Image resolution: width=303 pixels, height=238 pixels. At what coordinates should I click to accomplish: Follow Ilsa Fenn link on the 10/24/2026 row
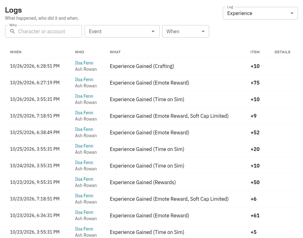84,163
